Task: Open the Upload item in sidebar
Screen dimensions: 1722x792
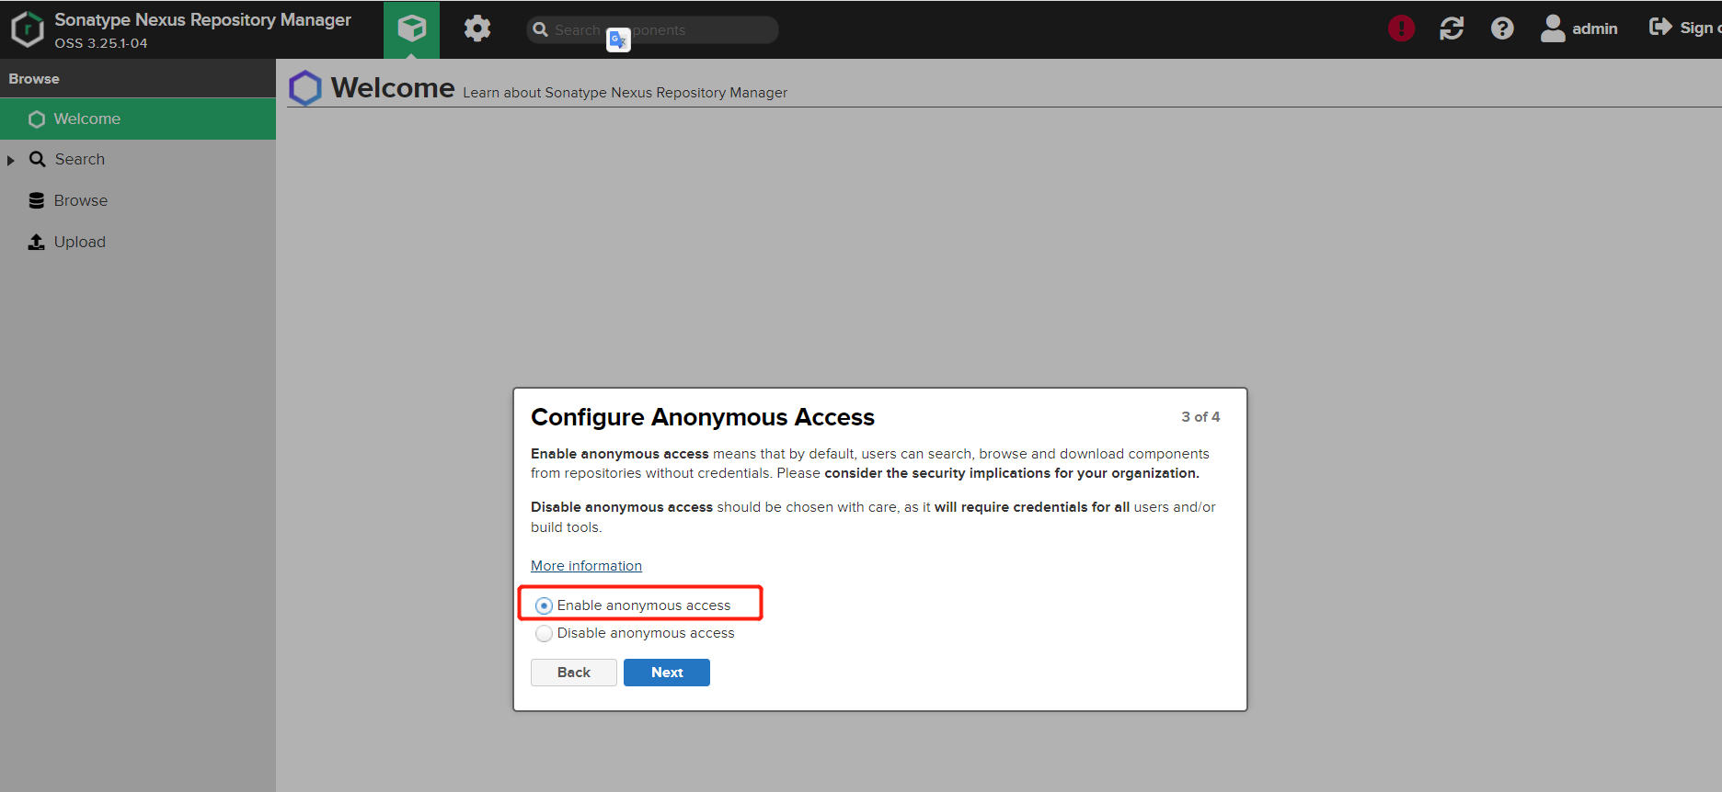Action: pos(138,242)
